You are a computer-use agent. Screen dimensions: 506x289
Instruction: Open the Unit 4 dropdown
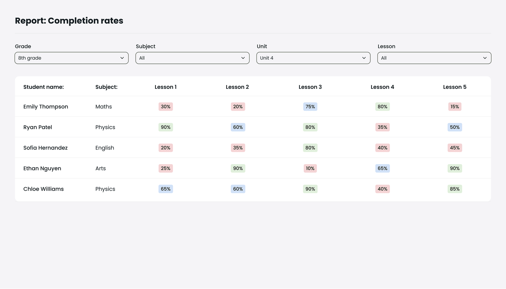pos(313,58)
